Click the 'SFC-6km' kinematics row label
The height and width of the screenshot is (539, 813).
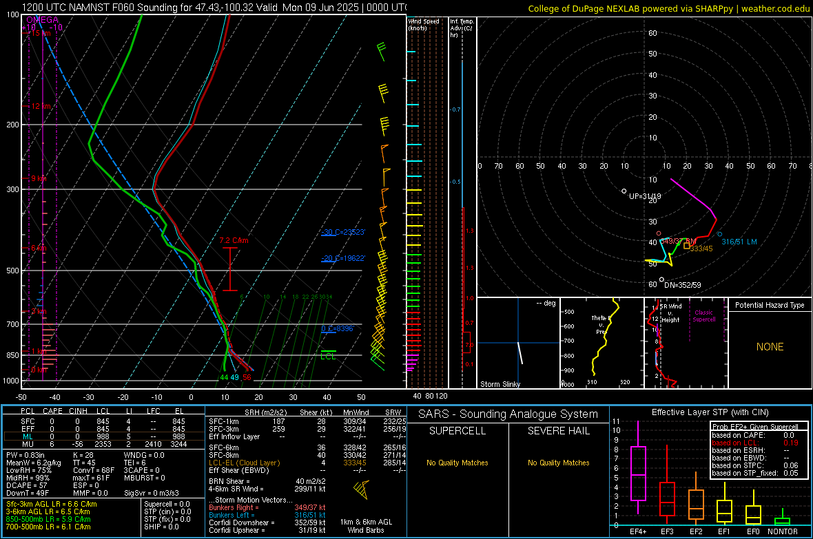[223, 447]
